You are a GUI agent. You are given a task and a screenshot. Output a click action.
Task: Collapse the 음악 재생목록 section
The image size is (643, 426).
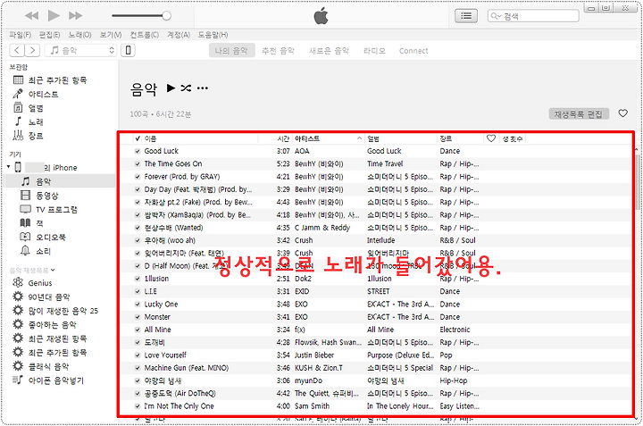(53, 271)
